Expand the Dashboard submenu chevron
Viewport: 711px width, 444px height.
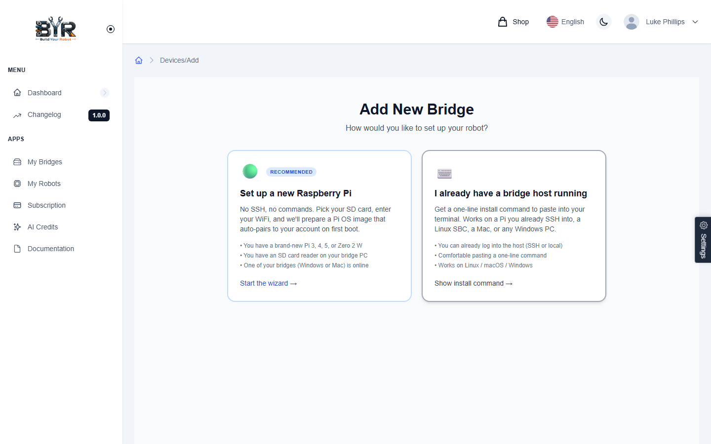(105, 93)
